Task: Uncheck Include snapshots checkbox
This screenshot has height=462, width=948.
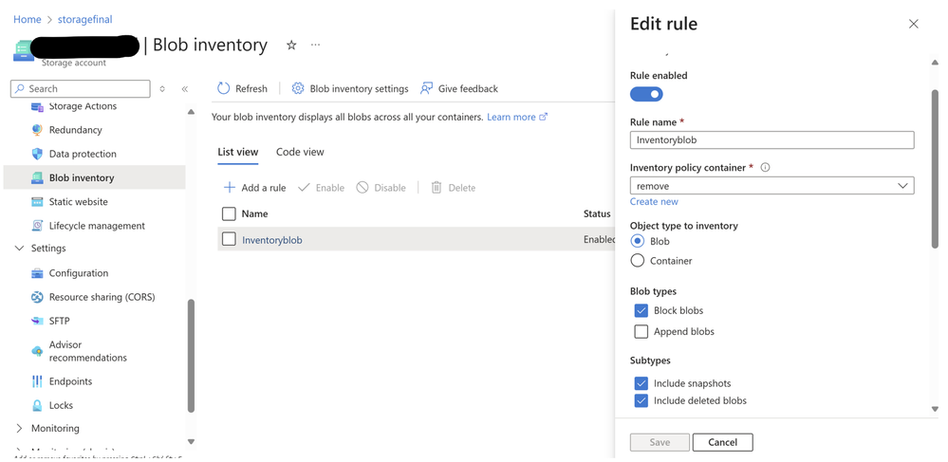Action: point(641,383)
